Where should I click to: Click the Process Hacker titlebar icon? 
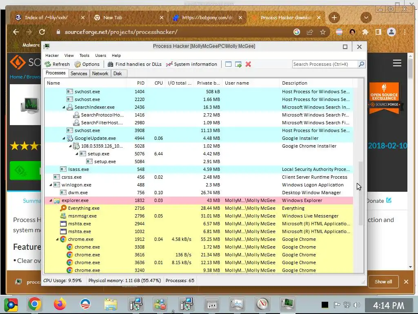pos(47,46)
